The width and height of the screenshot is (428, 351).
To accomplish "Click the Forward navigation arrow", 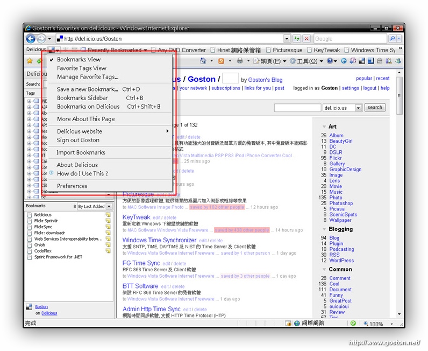I will (x=41, y=39).
